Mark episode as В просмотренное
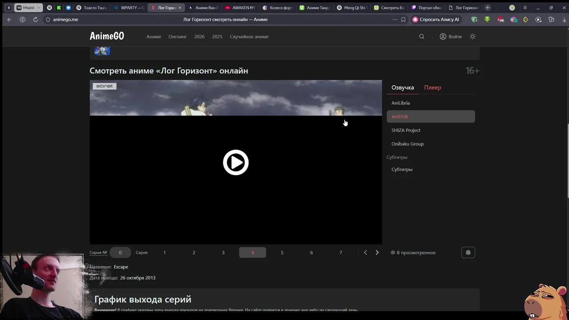 click(413, 252)
